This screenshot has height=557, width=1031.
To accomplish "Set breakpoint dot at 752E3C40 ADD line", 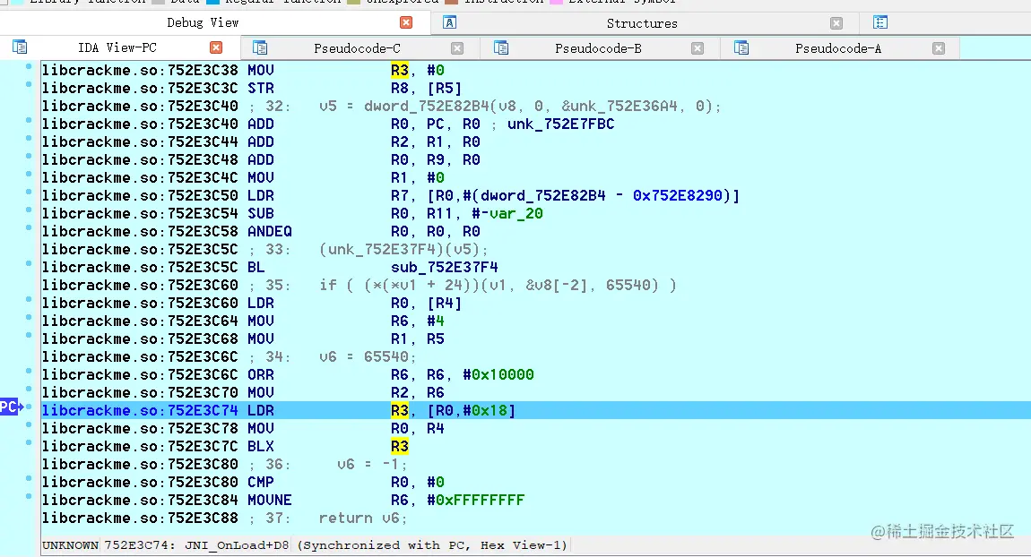I will (29, 120).
